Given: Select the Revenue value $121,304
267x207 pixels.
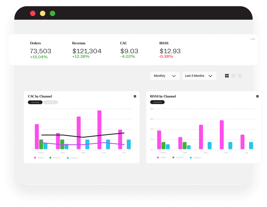Looking at the screenshot, I should click(x=87, y=51).
